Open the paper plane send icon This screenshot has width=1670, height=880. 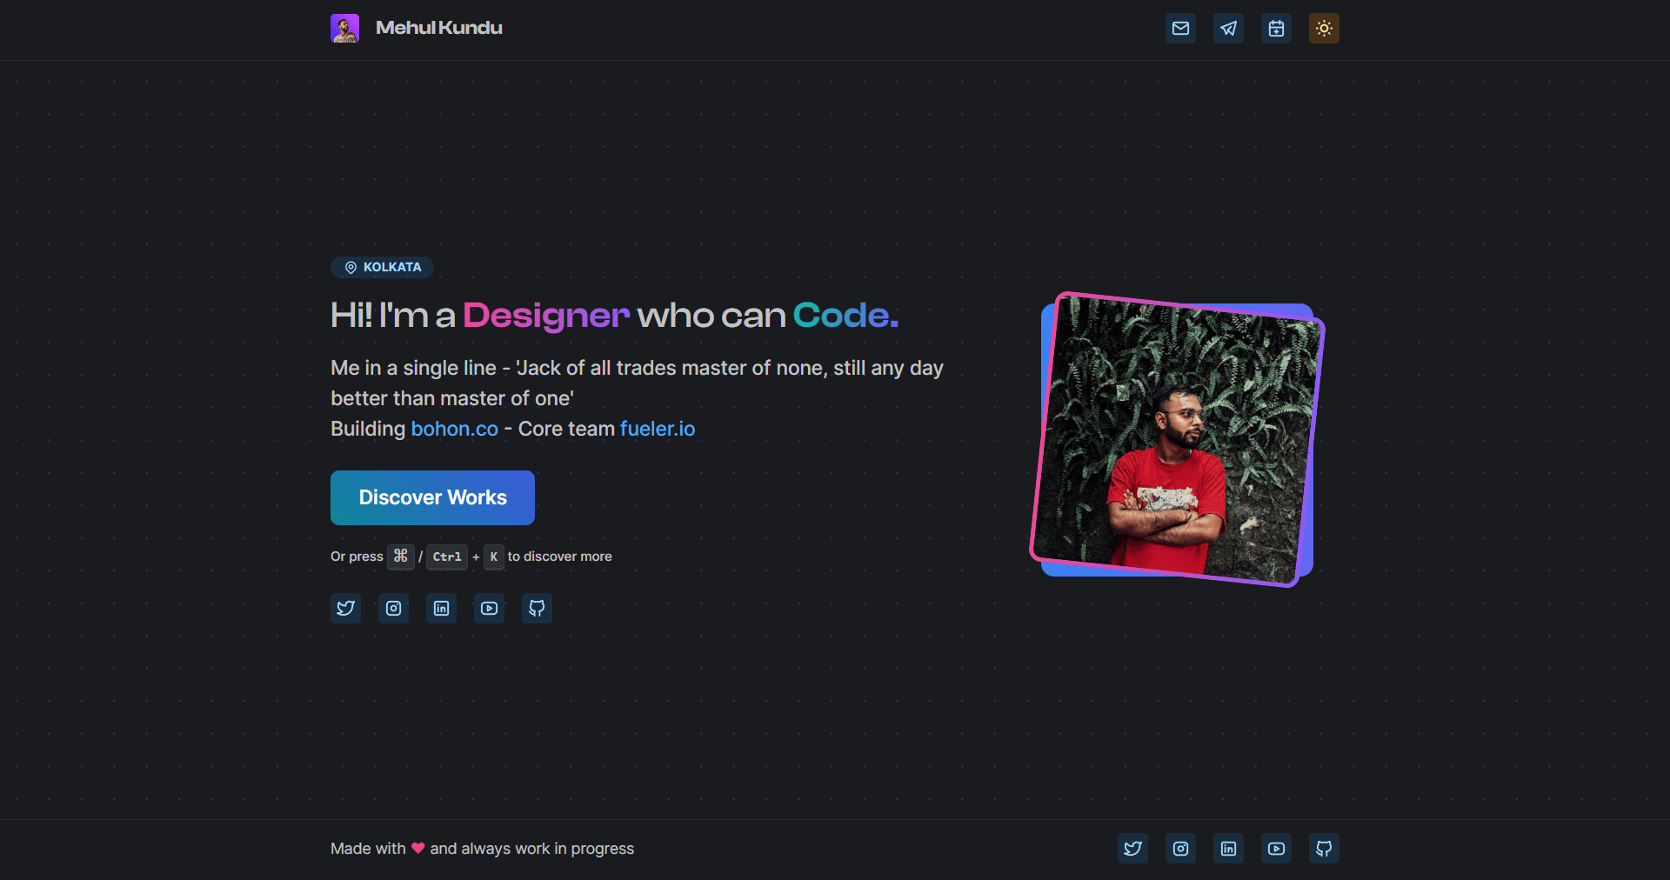(1228, 29)
